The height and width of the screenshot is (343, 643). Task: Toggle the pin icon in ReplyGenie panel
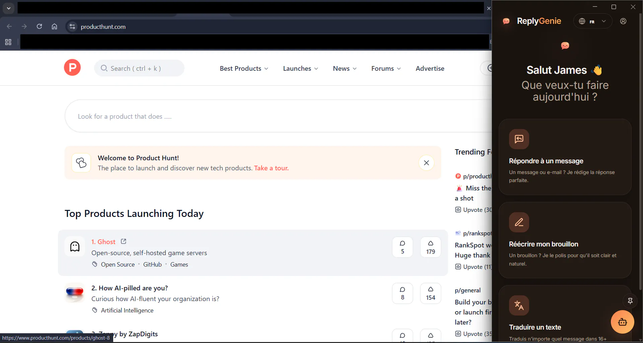(630, 301)
